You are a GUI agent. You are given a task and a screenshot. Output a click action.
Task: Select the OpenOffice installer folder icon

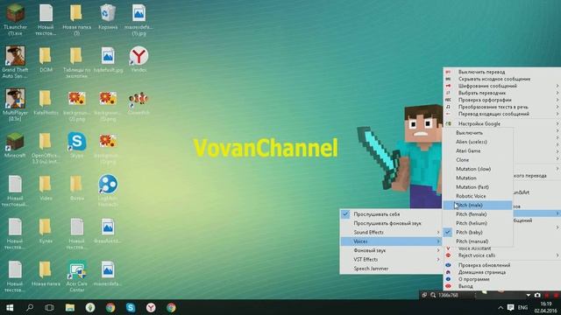[46, 148]
